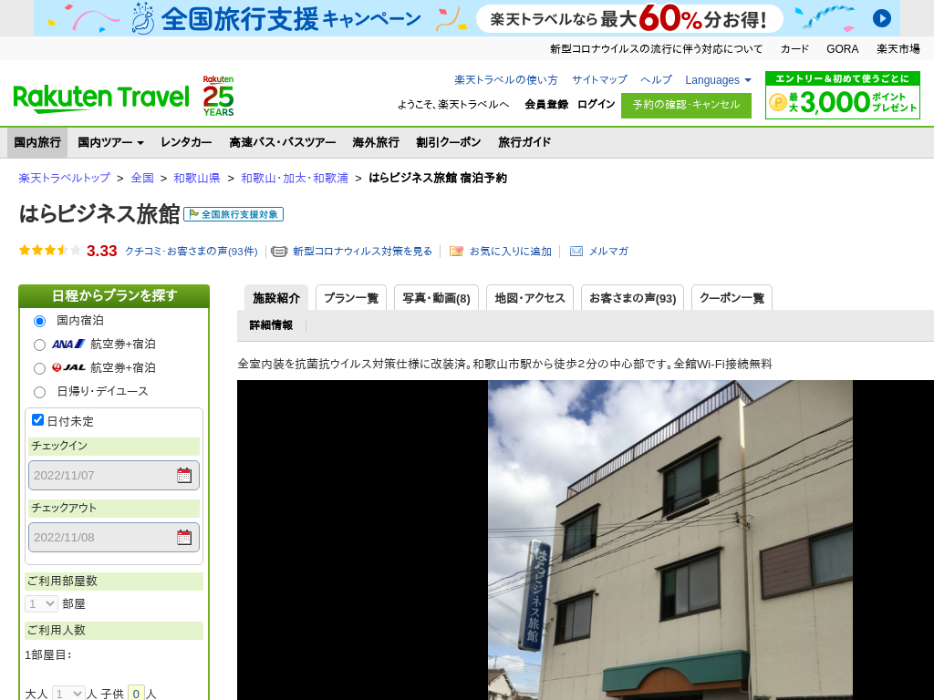Click the 全国旅行支援対象 flag badge
The width and height of the screenshot is (934, 700).
coord(233,214)
